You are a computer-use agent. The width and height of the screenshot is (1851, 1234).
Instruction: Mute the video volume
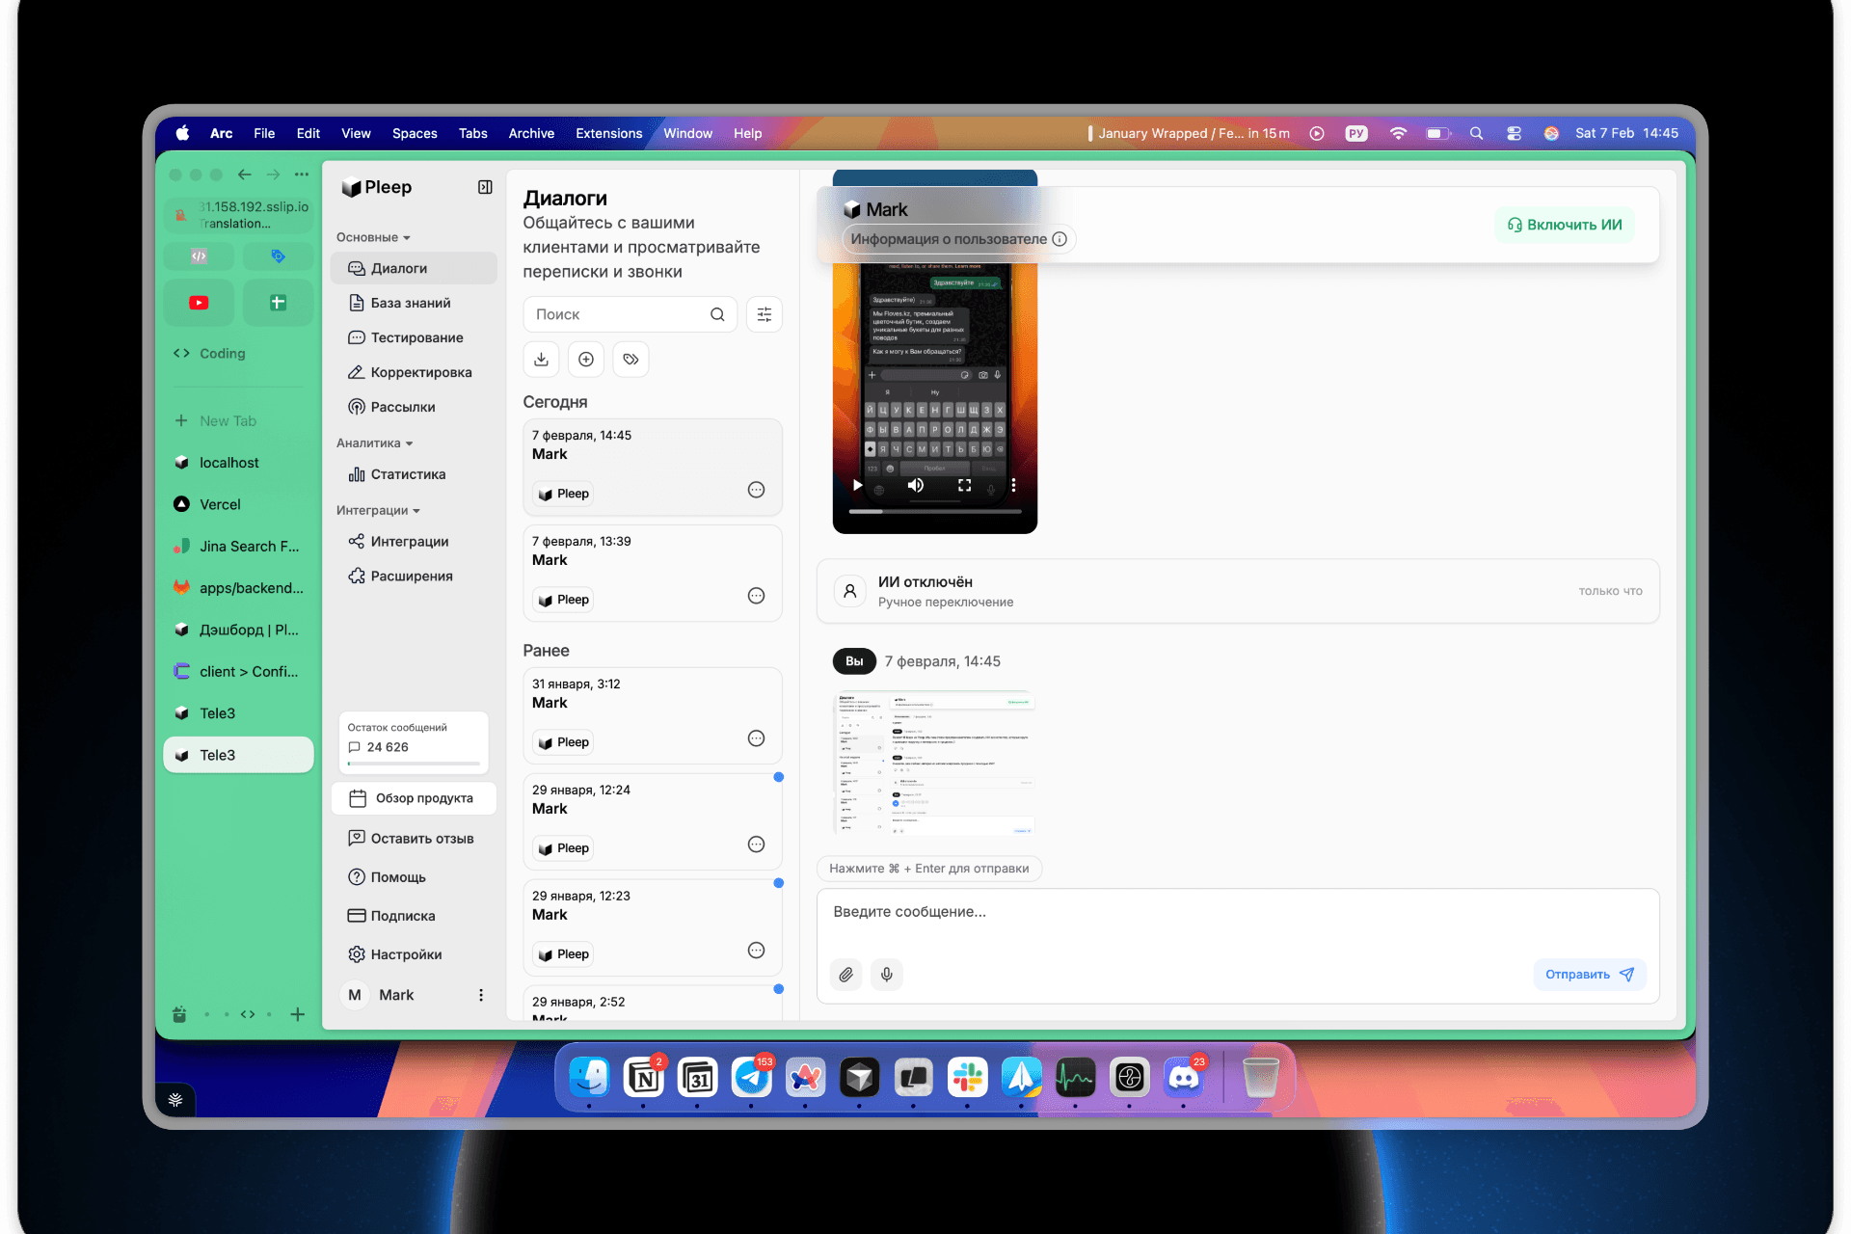point(915,485)
